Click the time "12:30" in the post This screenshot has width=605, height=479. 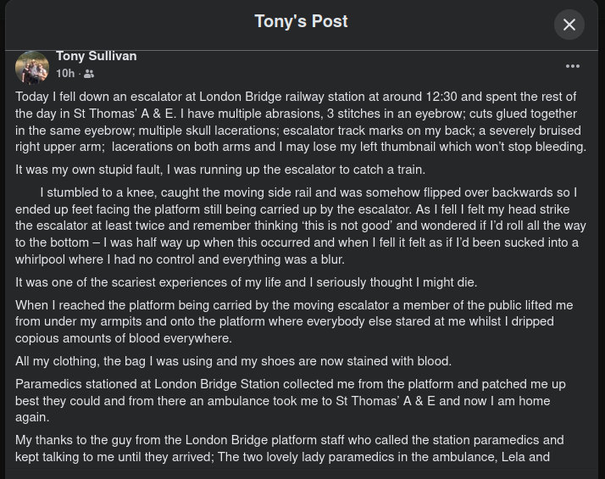coord(441,97)
